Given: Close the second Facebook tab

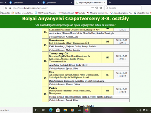Looking at the screenshot, I should point(72,3).
